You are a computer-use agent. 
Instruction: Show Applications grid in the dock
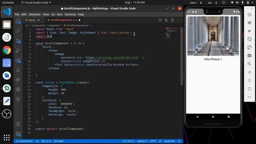(x=7, y=138)
